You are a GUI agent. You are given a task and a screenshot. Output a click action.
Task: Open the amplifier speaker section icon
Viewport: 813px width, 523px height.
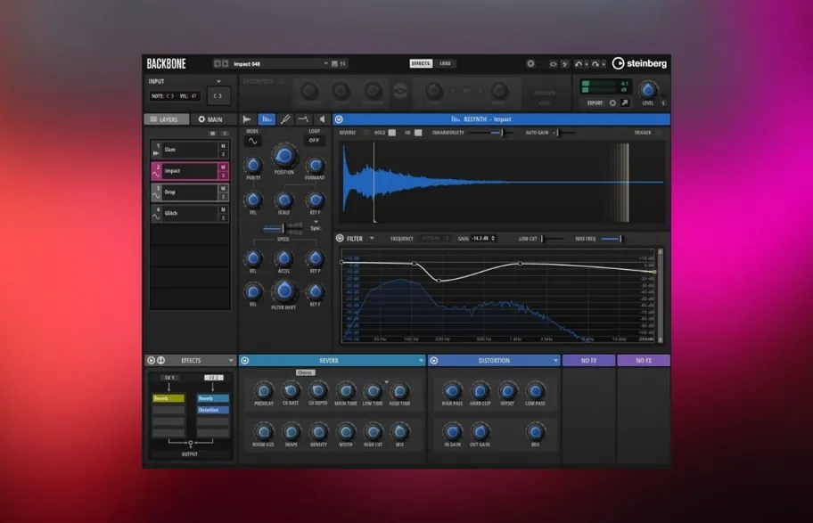[322, 119]
